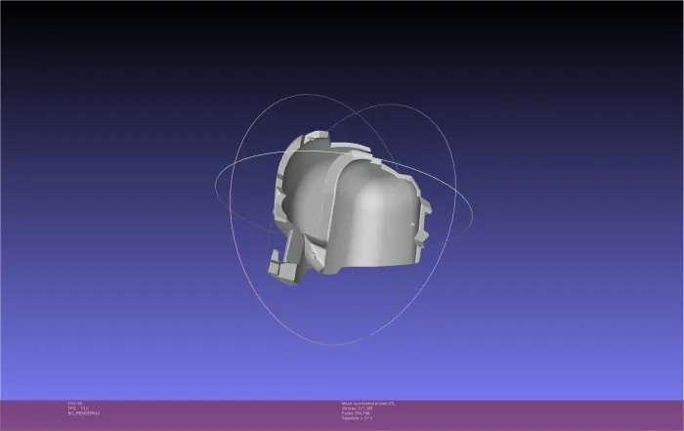Click the gray helmet mesh in the viewport
This screenshot has height=431, width=684.
click(349, 209)
